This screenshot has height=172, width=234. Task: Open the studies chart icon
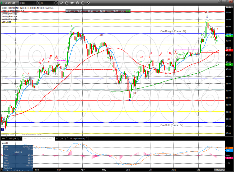point(67,3)
